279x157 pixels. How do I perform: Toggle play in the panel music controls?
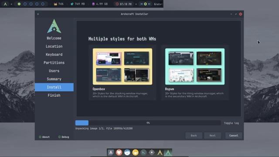[145, 4]
